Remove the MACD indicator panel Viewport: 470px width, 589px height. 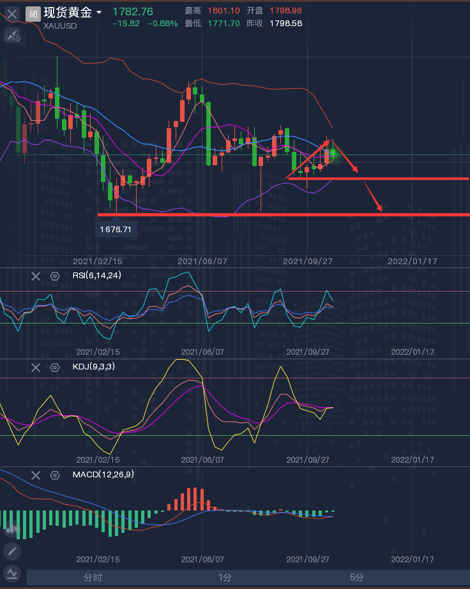(36, 475)
